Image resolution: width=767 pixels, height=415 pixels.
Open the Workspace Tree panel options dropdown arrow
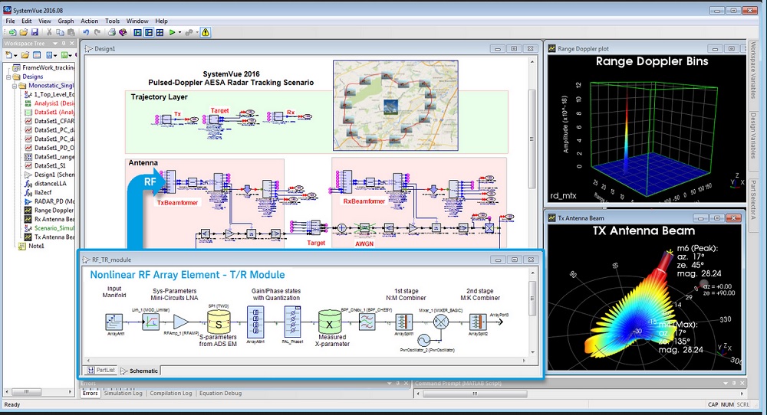tap(55, 44)
